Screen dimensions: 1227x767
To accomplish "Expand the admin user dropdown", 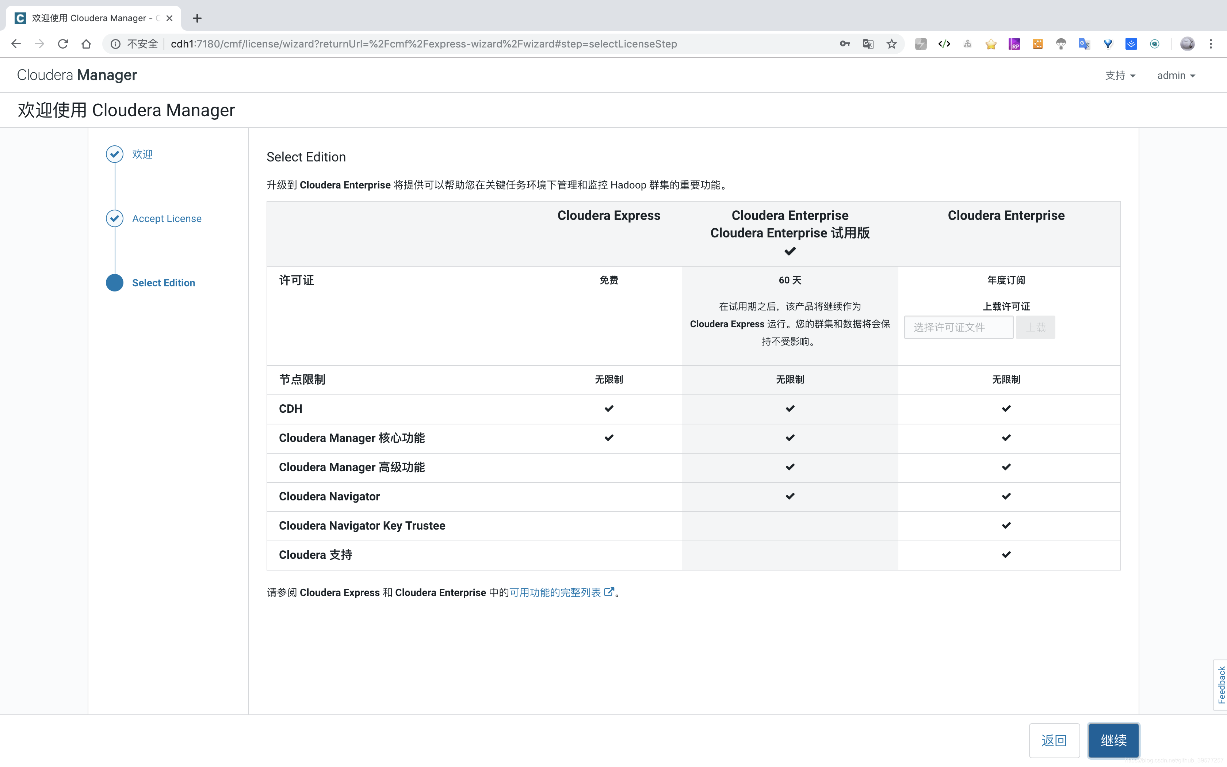I will 1176,76.
